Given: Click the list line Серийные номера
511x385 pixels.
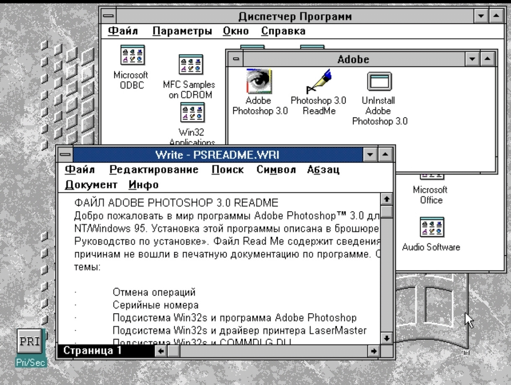Looking at the screenshot, I should (155, 304).
